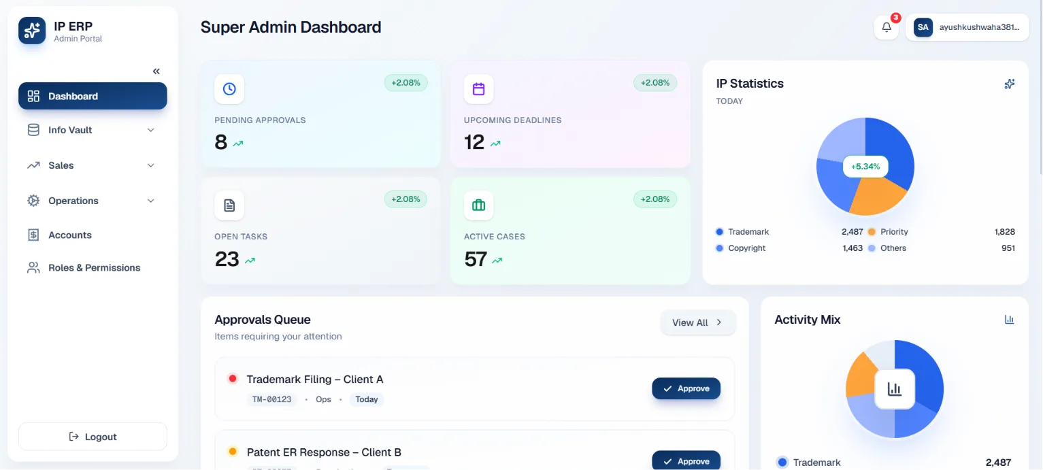Open Sales menu item
Viewport: 1043px width, 470px height.
pyautogui.click(x=93, y=165)
